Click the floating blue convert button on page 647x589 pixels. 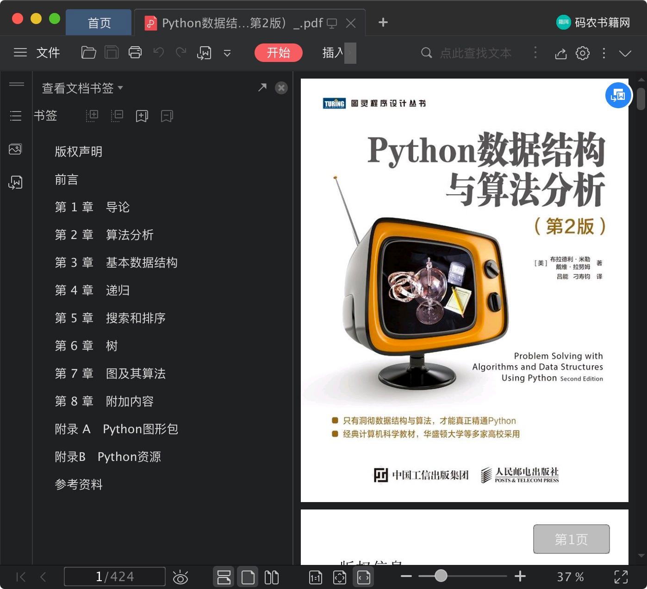tap(618, 95)
